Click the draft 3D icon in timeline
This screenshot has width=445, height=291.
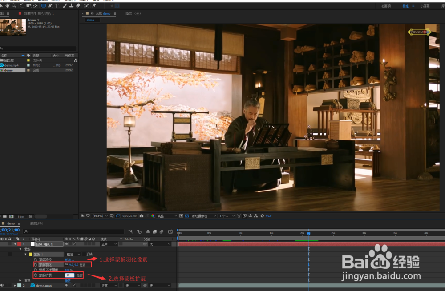coord(139,231)
